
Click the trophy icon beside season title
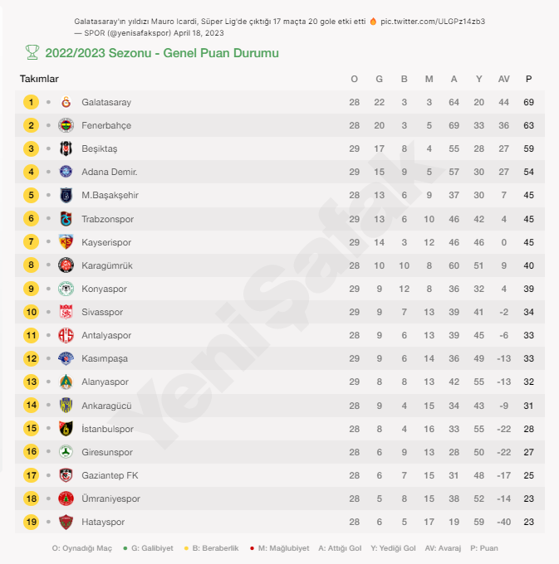pyautogui.click(x=32, y=53)
